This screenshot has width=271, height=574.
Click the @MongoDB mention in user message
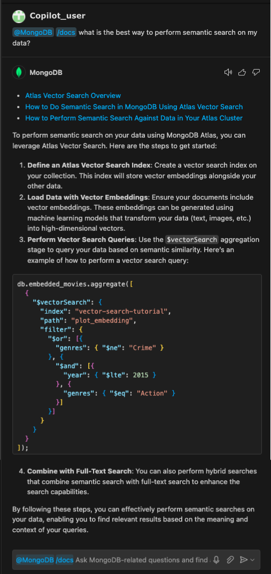click(33, 33)
